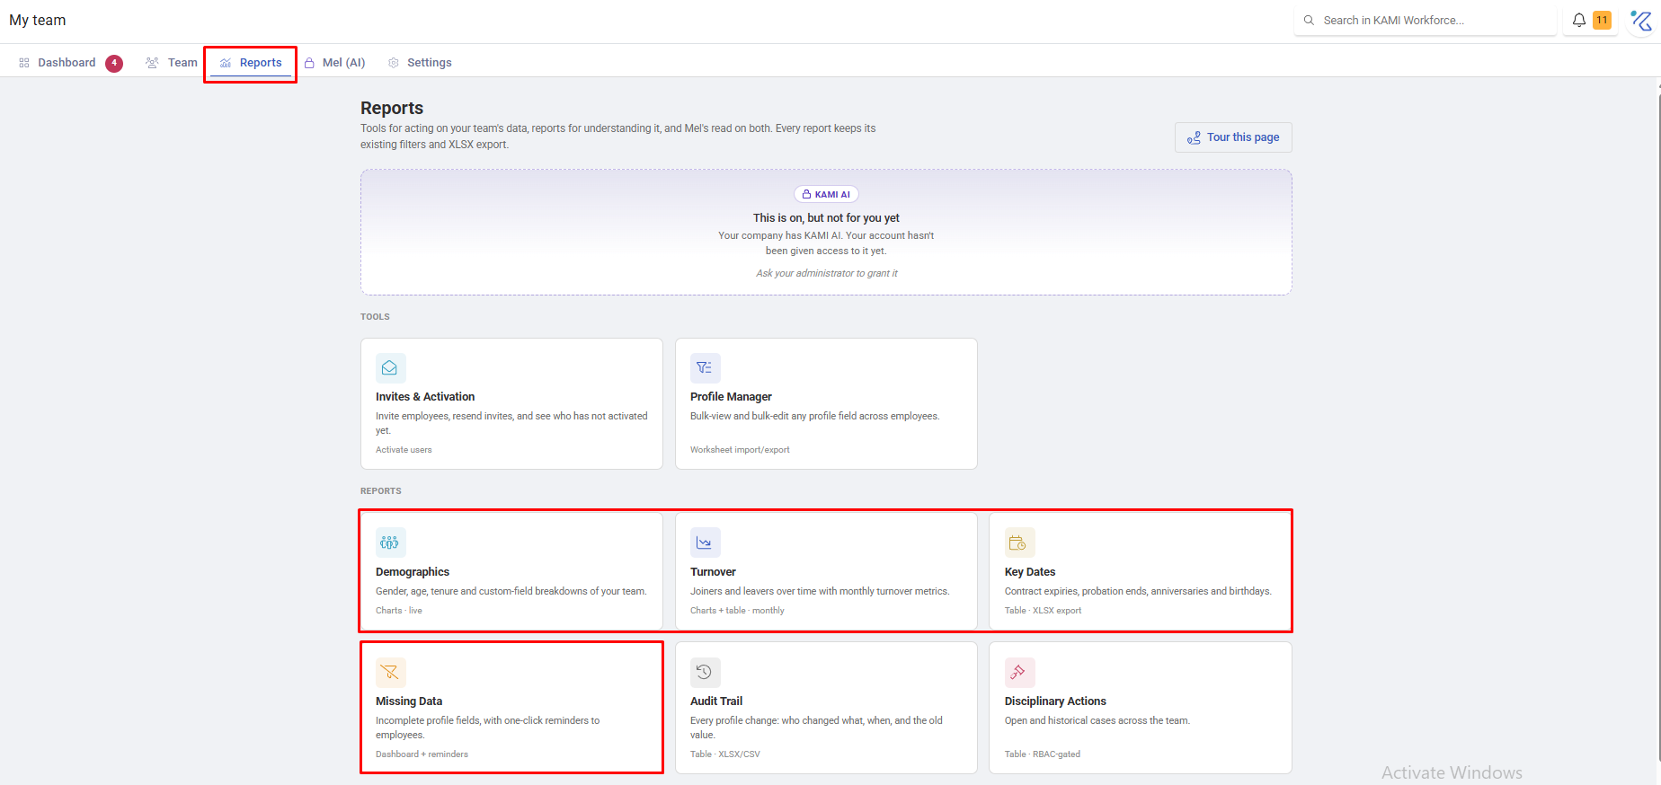This screenshot has height=785, width=1661.
Task: Click the TOOLS section label
Action: [375, 317]
